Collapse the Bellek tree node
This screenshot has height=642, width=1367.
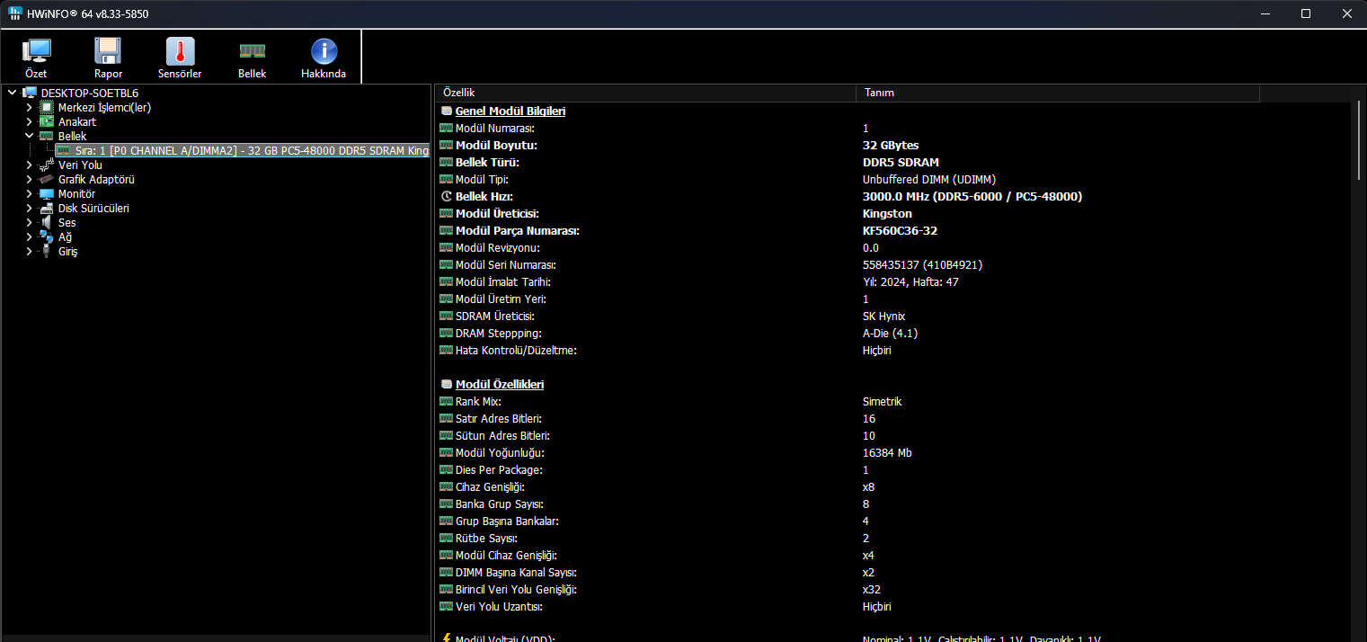point(29,136)
